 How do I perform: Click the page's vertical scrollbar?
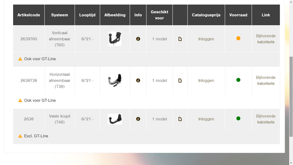coord(291,92)
